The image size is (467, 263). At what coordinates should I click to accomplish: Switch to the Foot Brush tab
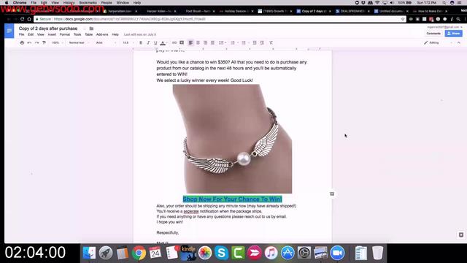pyautogui.click(x=198, y=11)
